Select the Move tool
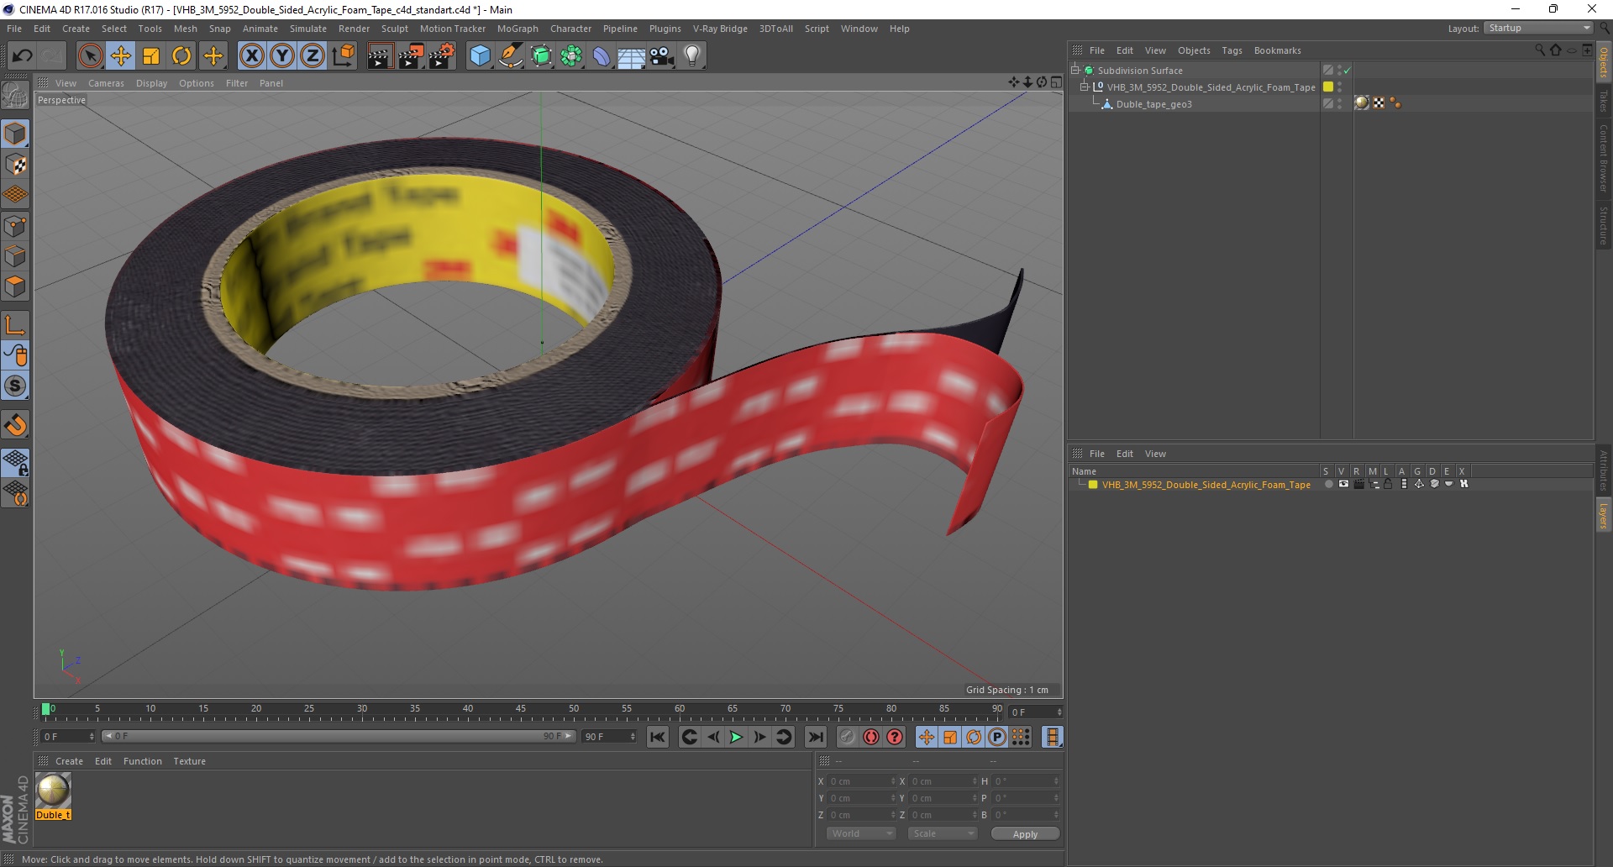This screenshot has width=1613, height=867. 121,56
